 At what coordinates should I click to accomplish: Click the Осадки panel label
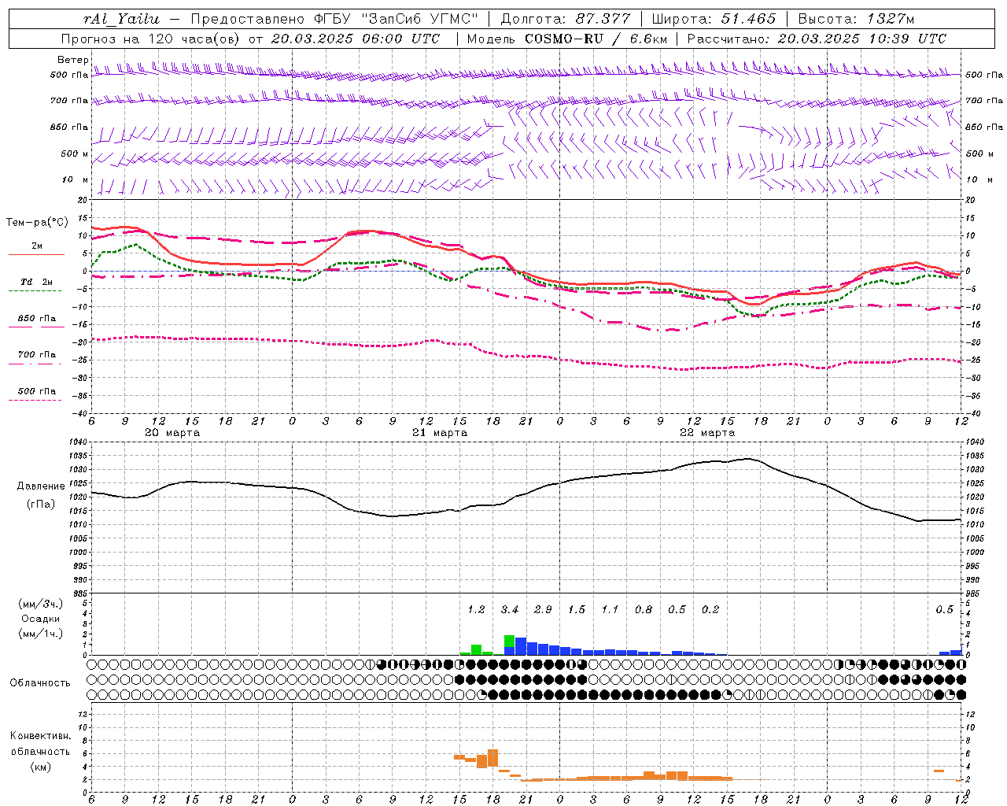41,619
